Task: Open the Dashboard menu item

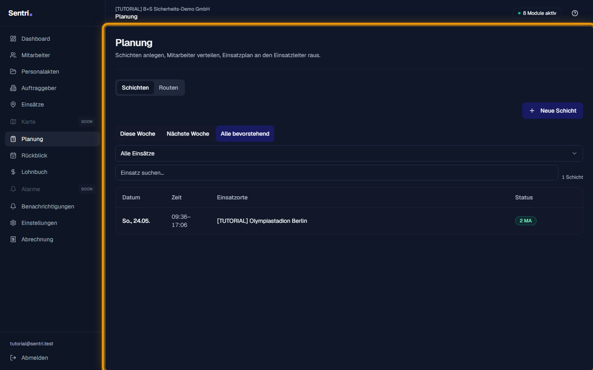Action: (52, 39)
